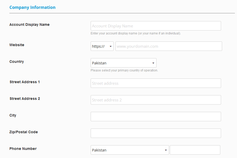Click the phone number entry box
This screenshot has width=237, height=158.
pyautogui.click(x=195, y=150)
